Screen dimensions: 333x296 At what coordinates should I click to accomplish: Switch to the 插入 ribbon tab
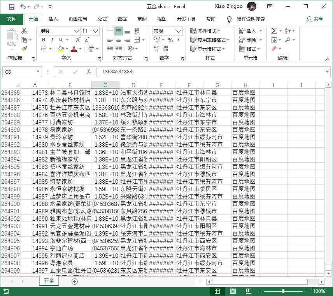(53, 19)
